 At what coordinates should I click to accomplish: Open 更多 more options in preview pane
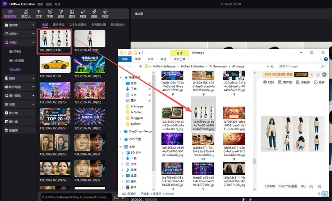point(319,82)
